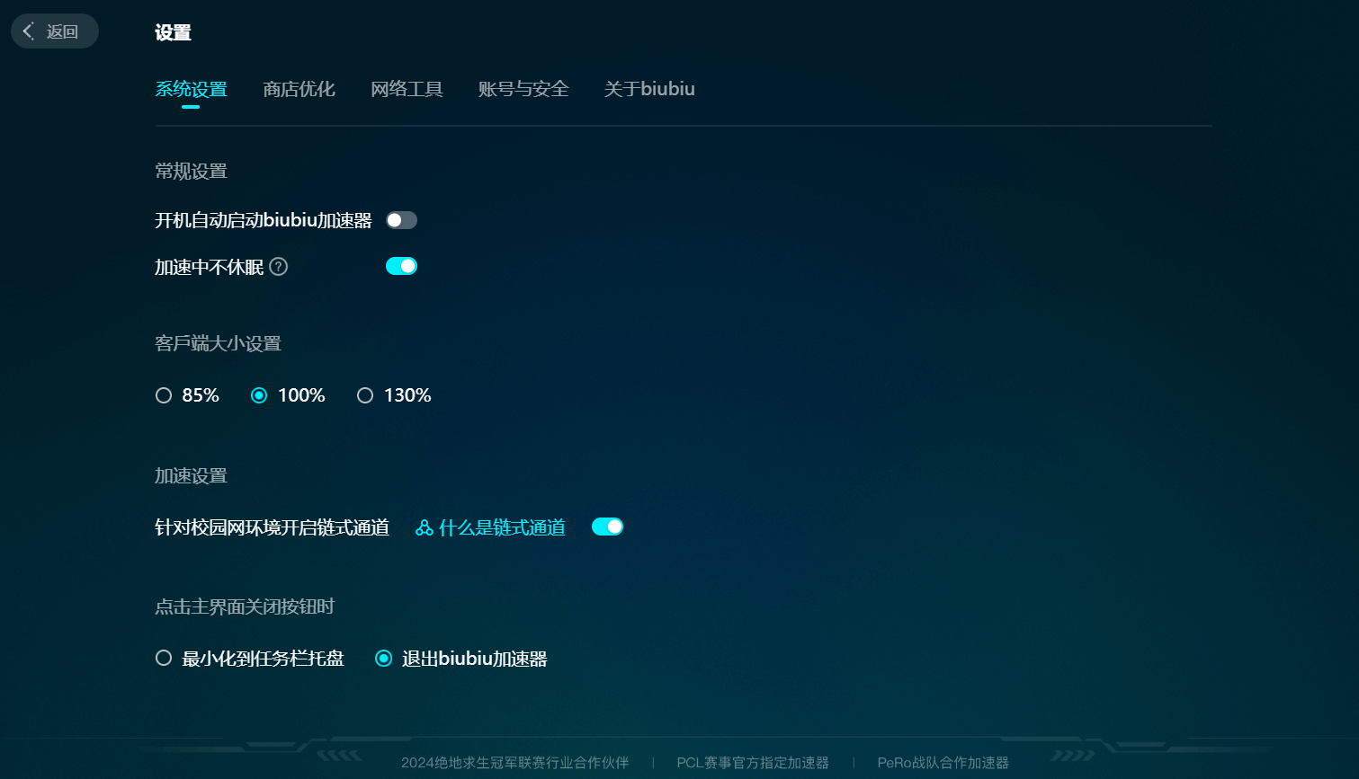
Task: Open the 商店优化 tab
Action: coord(299,89)
